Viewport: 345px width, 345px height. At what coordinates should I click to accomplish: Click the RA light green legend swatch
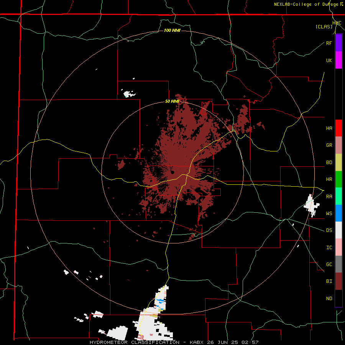338,196
